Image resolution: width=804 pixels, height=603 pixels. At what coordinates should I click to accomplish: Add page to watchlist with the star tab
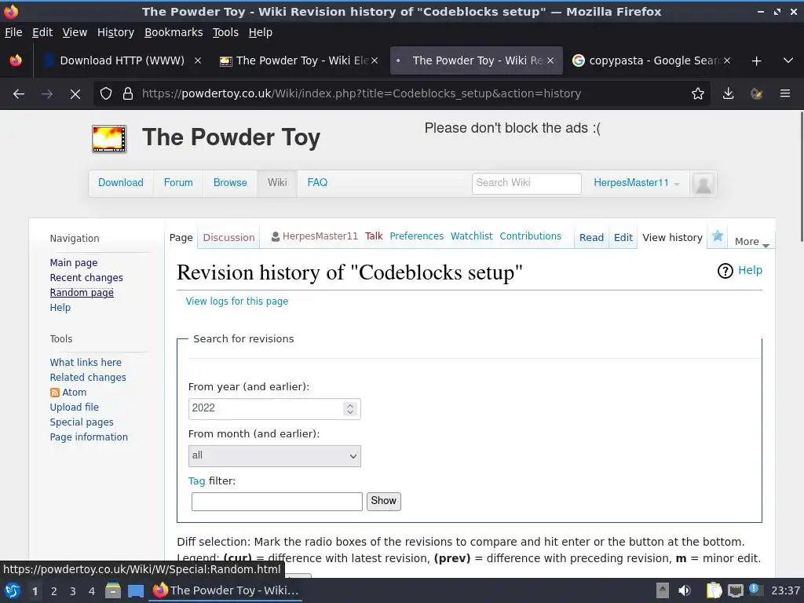coord(718,236)
